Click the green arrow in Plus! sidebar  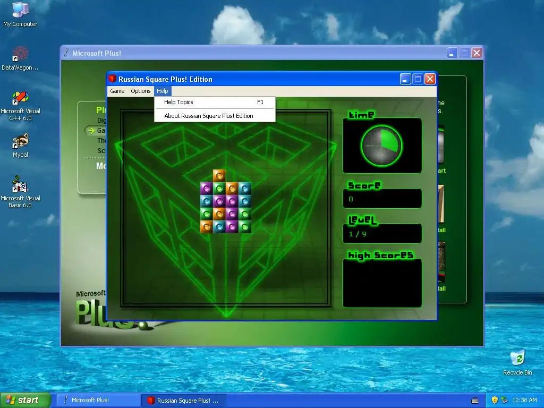(91, 131)
